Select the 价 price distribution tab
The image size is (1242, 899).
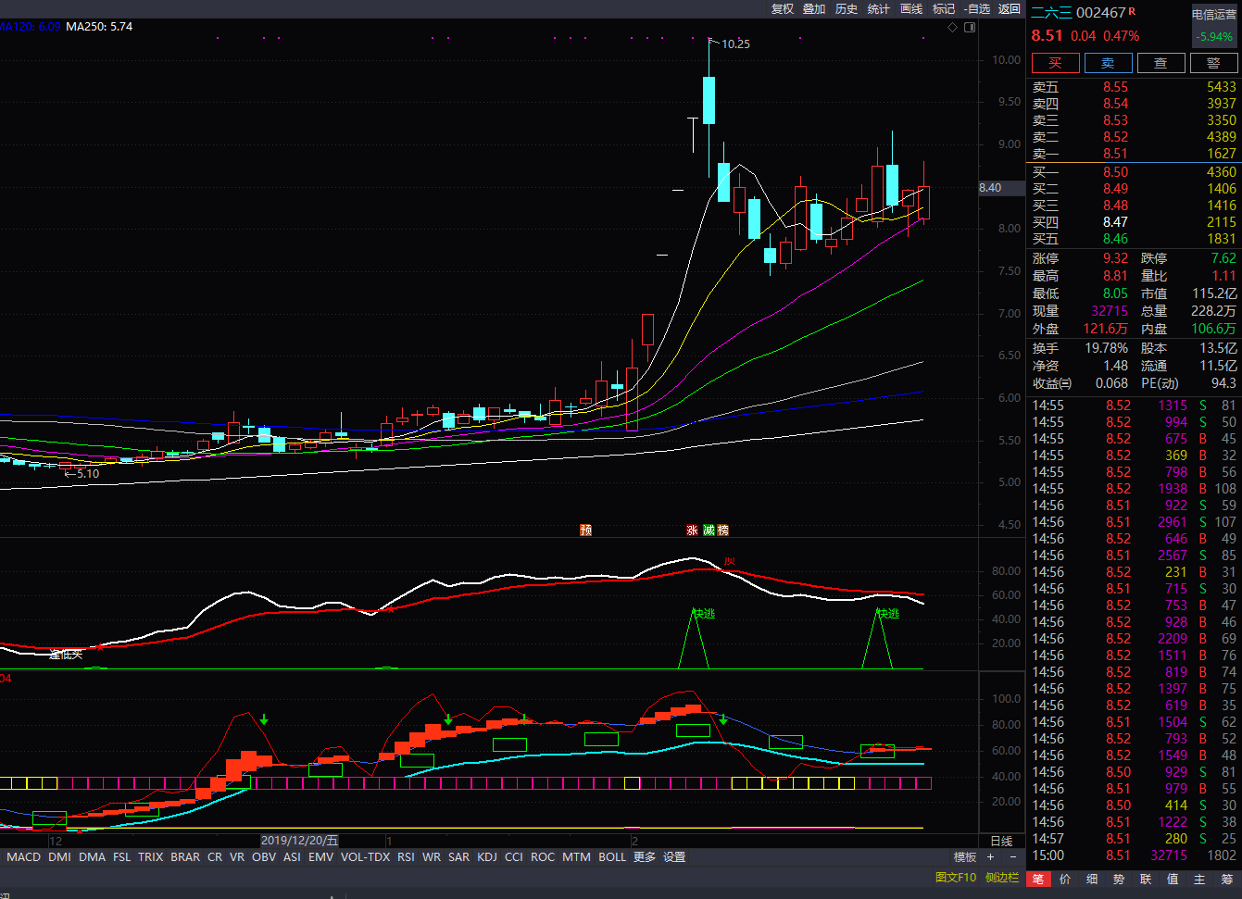pyautogui.click(x=1065, y=879)
